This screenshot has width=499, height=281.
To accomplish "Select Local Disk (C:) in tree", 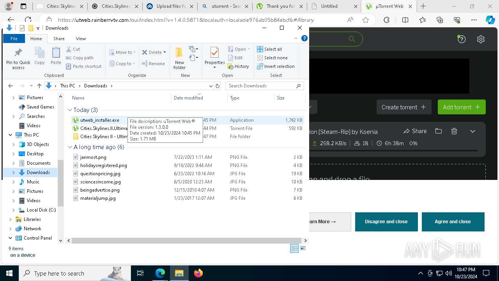I will pyautogui.click(x=41, y=210).
